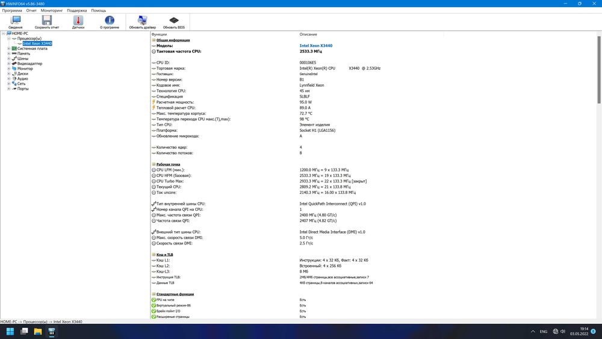Select Системная плата in the tree

pyautogui.click(x=33, y=48)
